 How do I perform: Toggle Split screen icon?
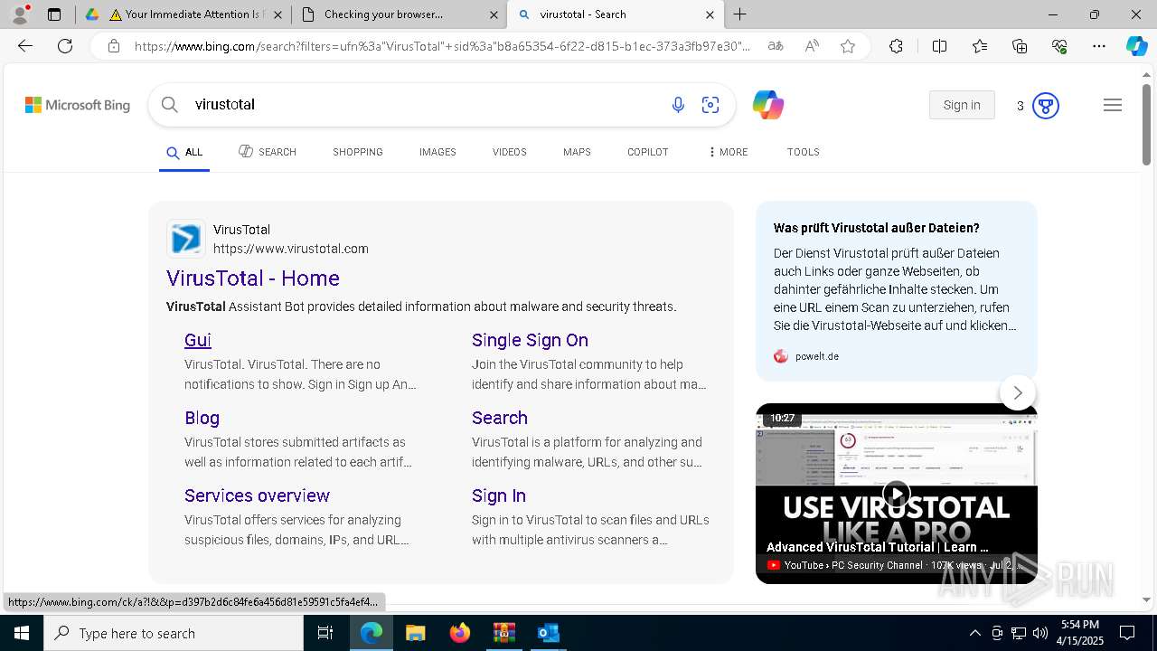(939, 46)
